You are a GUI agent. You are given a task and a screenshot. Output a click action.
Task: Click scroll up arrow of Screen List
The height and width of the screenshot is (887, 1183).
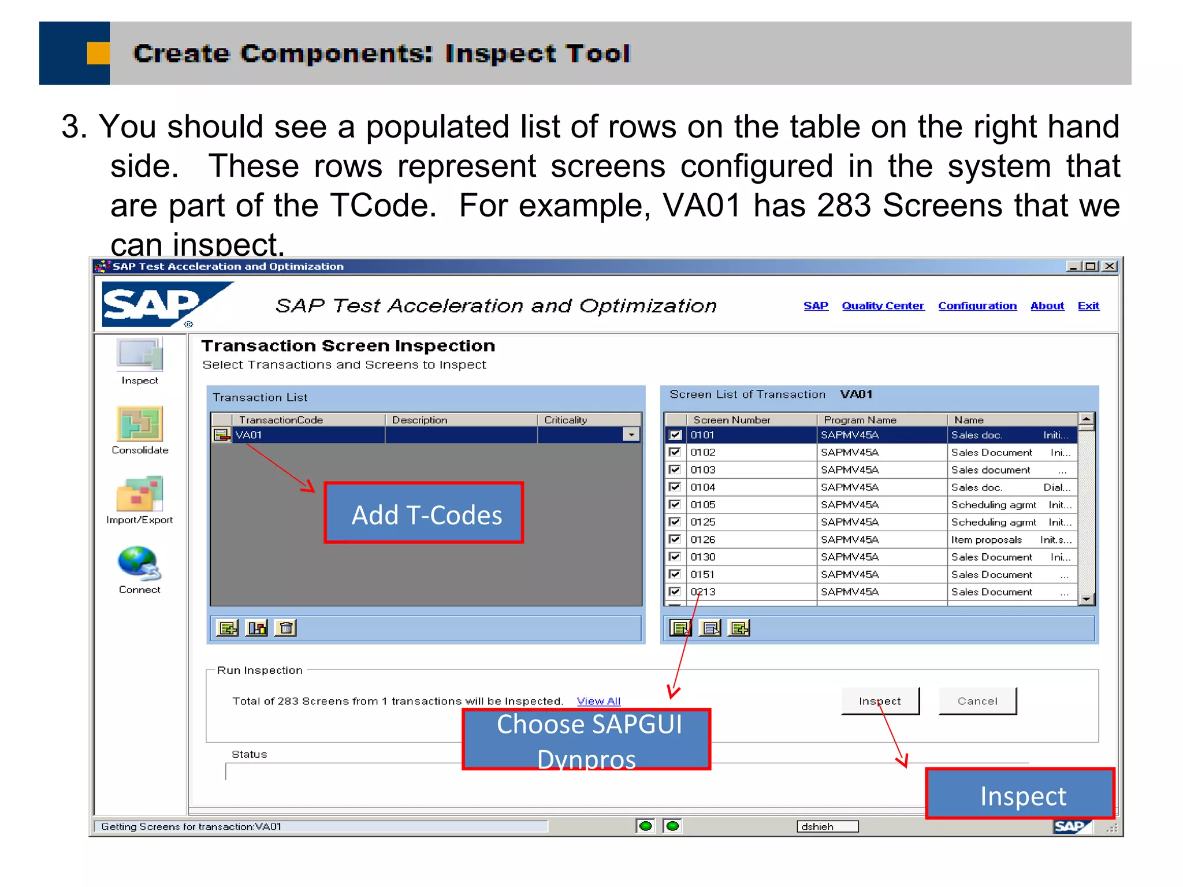coord(1087,420)
